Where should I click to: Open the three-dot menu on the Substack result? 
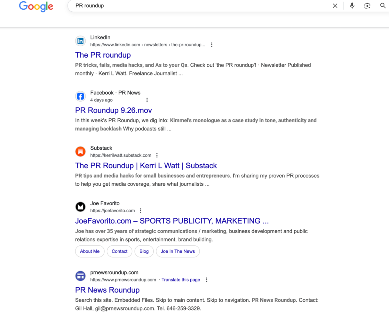(157, 155)
